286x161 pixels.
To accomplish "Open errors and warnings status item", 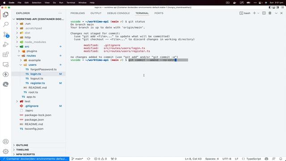I will point(100,159).
